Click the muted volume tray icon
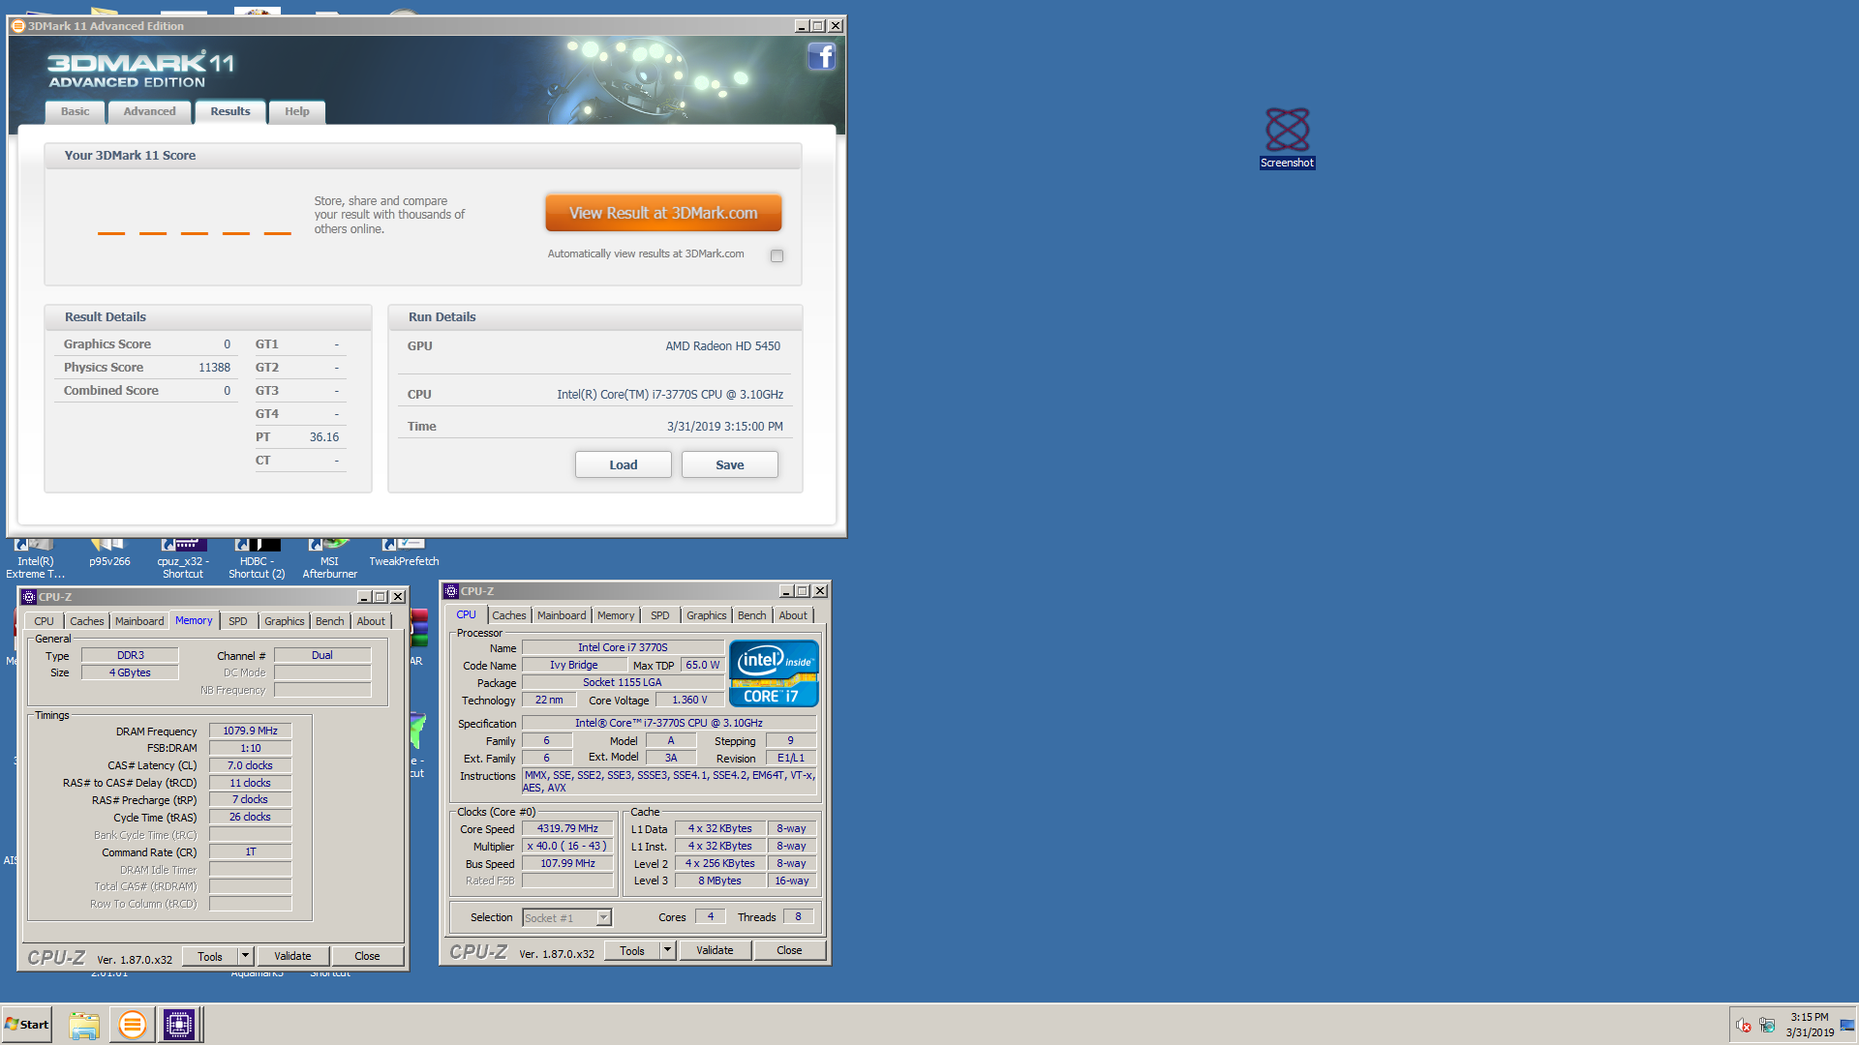 point(1743,1025)
